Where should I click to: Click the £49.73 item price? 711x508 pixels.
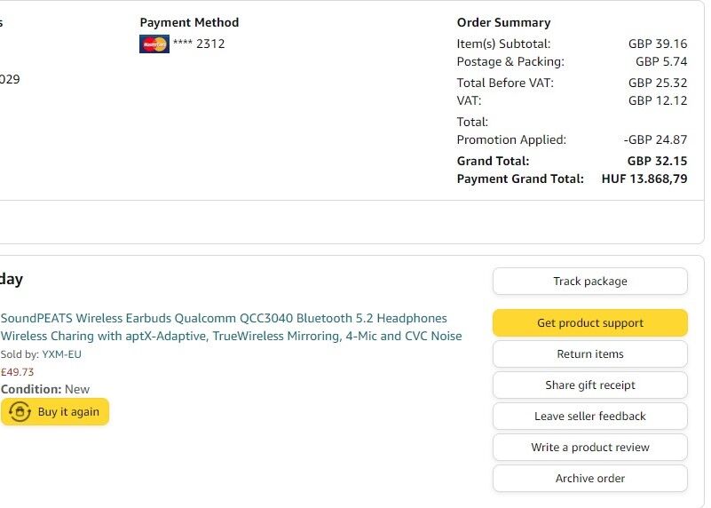pos(17,372)
